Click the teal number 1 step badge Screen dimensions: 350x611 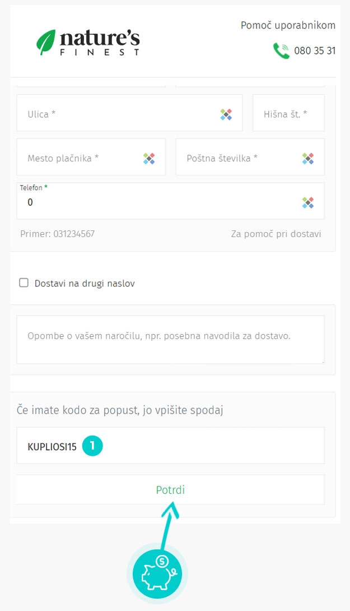92,446
